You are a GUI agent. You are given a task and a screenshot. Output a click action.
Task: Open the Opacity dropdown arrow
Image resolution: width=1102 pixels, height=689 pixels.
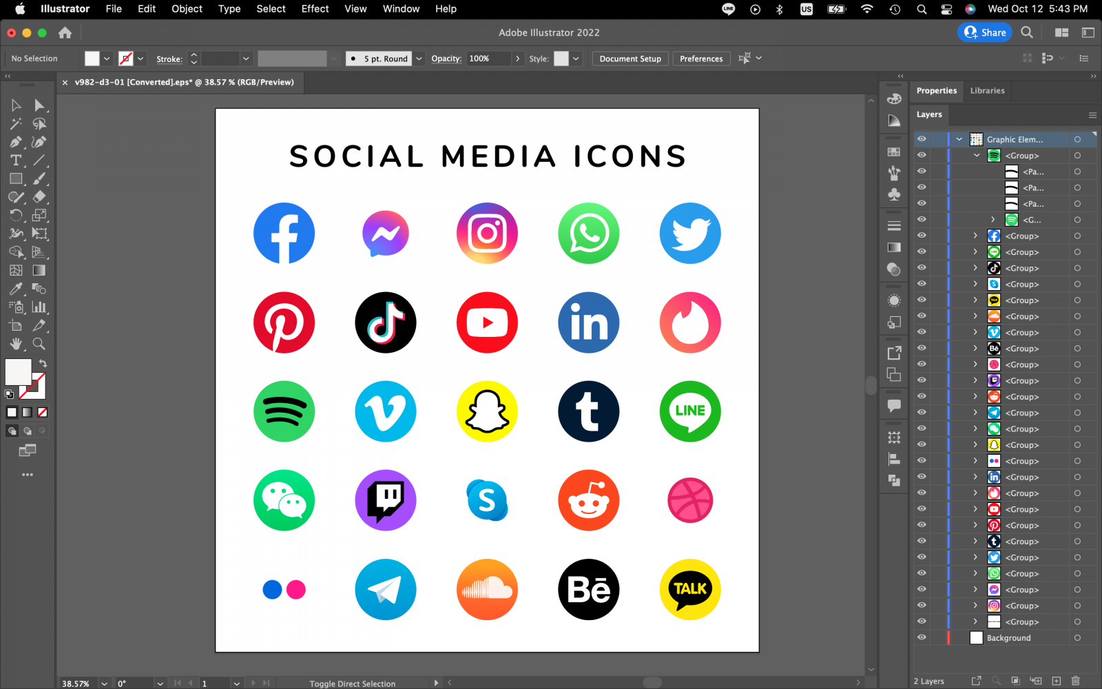(517, 59)
